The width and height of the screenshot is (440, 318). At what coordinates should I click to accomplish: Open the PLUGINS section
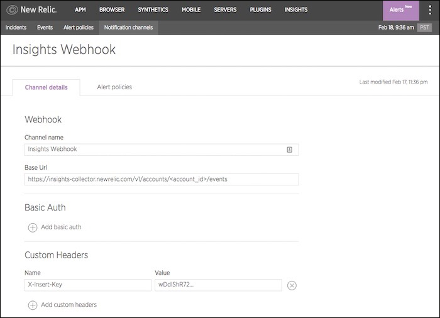pos(261,10)
